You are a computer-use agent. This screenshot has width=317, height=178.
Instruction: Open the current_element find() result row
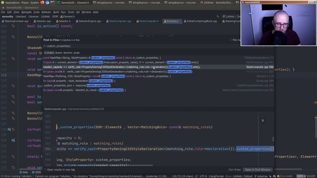158,62
